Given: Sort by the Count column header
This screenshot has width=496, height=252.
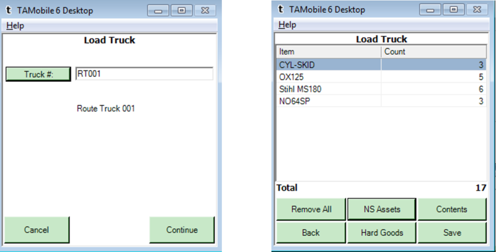Looking at the screenshot, I should [433, 52].
